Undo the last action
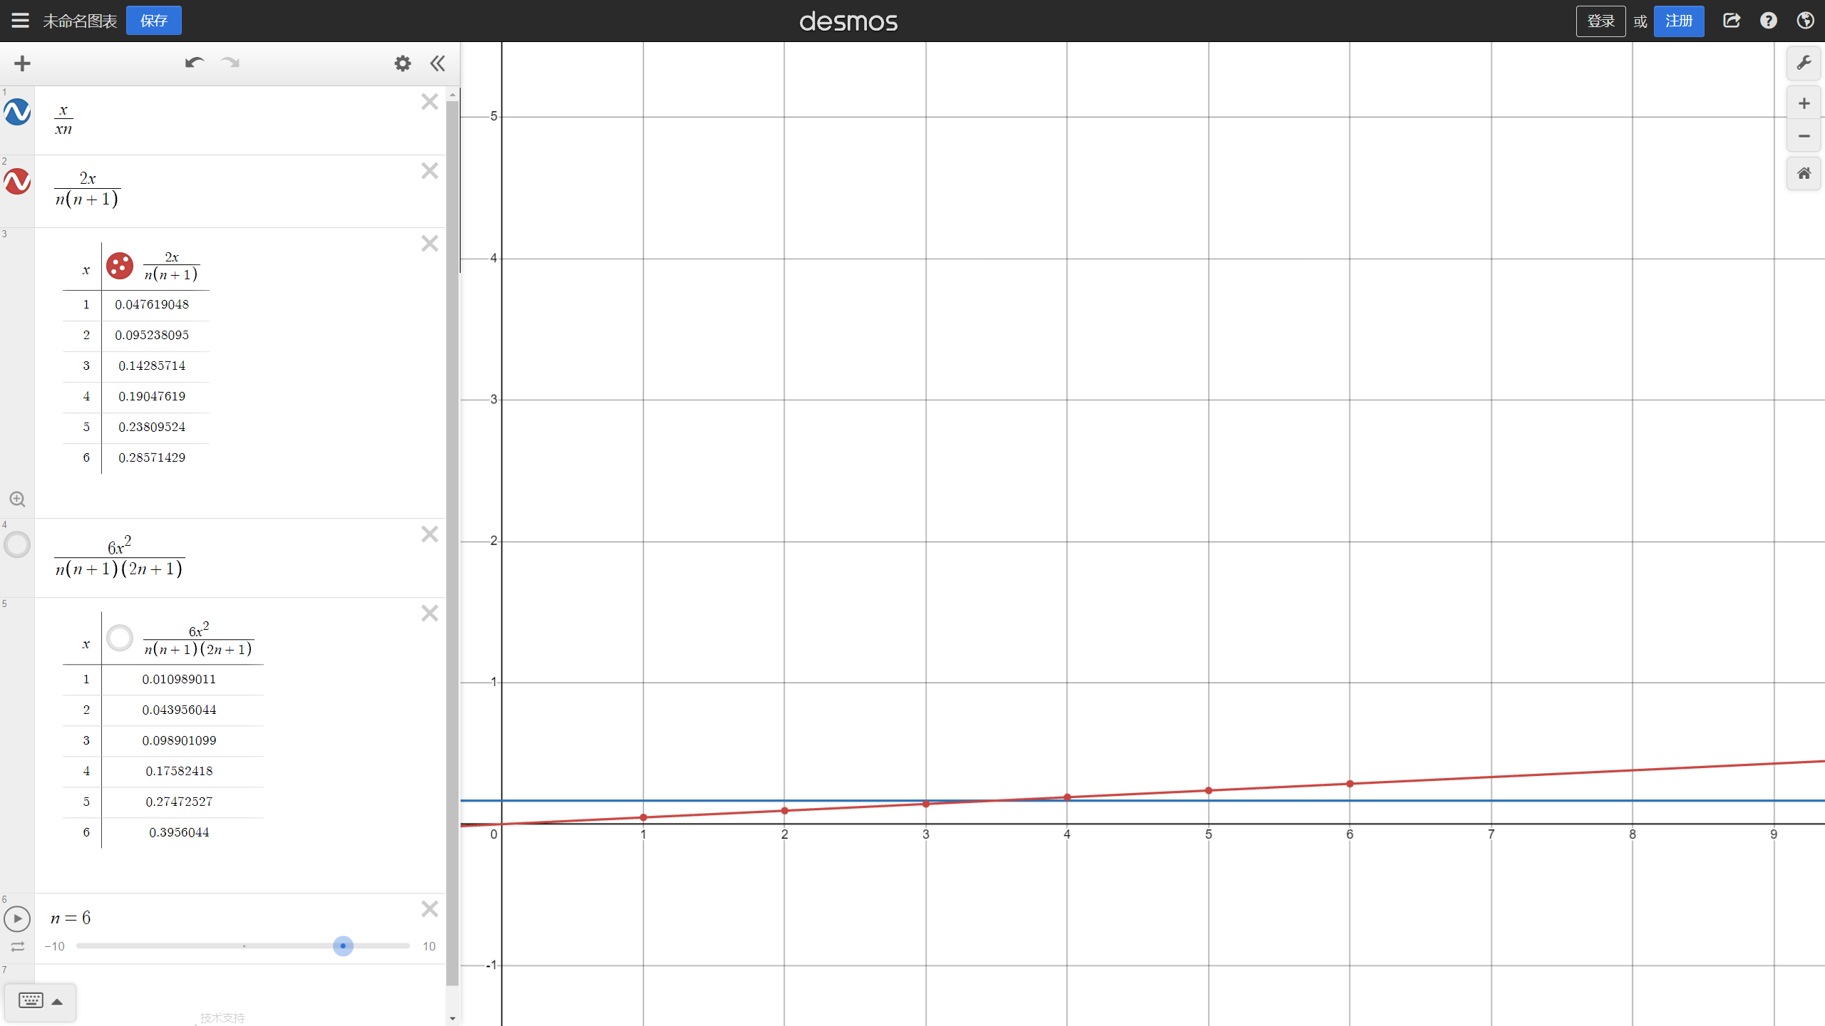 [194, 63]
